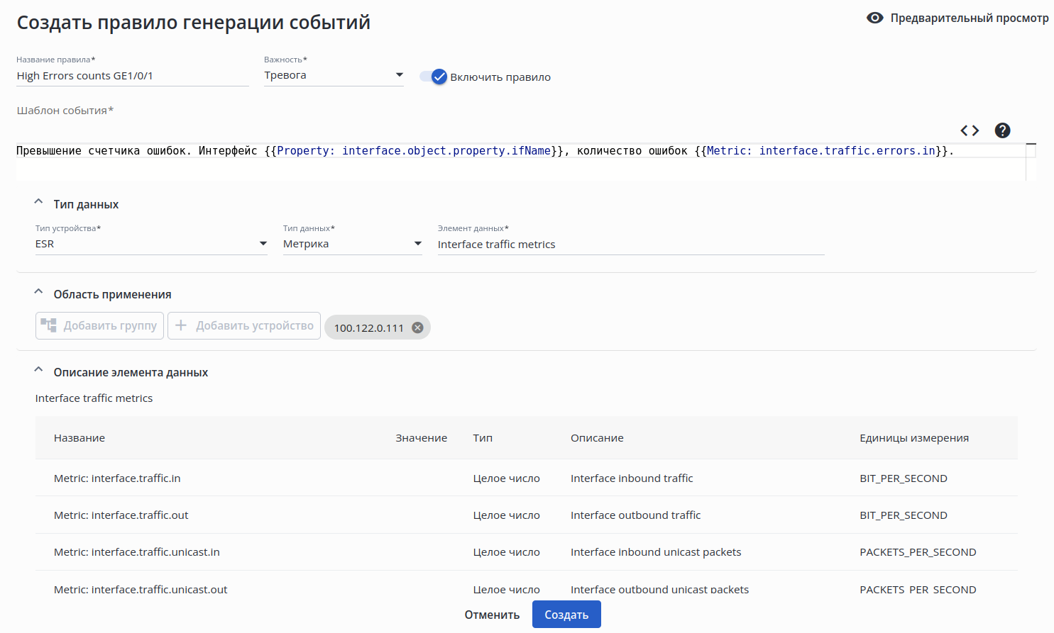The height and width of the screenshot is (633, 1054).
Task: Open the 'Тип устройства' ESR dropdown
Action: click(150, 244)
